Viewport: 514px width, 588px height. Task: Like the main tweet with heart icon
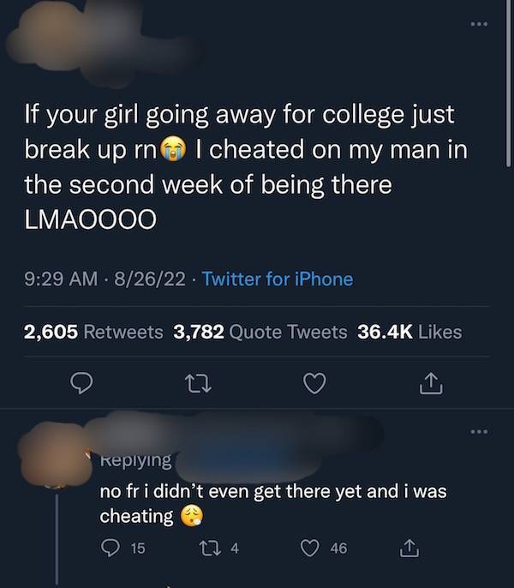[x=314, y=383]
